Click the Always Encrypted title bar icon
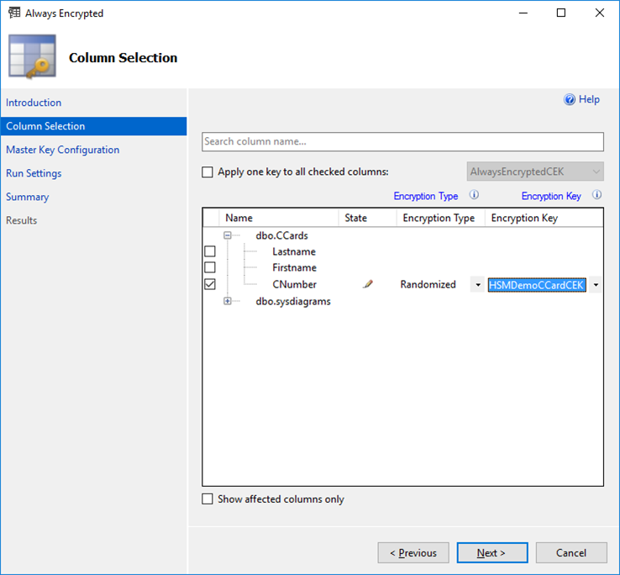This screenshot has width=620, height=575. pos(13,13)
